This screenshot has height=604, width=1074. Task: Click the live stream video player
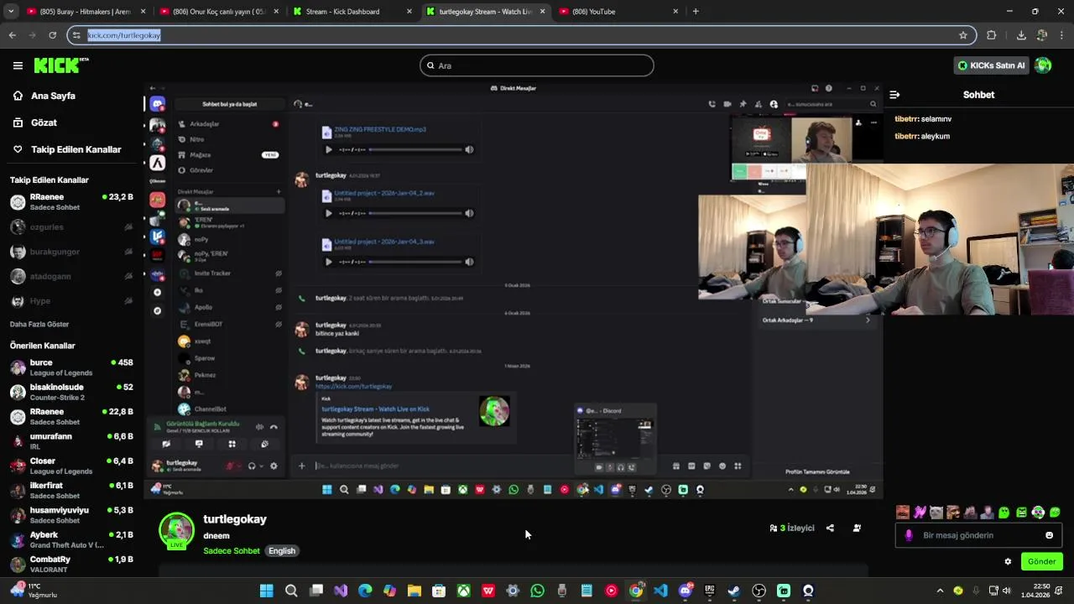[x=513, y=291]
